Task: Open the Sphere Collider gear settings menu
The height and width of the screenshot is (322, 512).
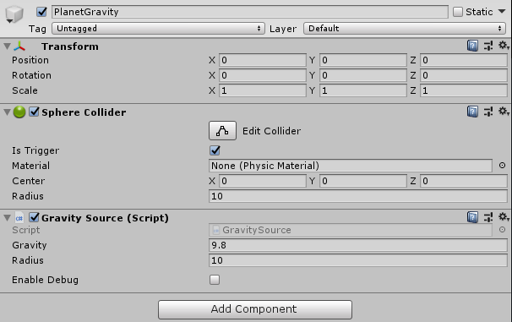Action: [x=504, y=112]
